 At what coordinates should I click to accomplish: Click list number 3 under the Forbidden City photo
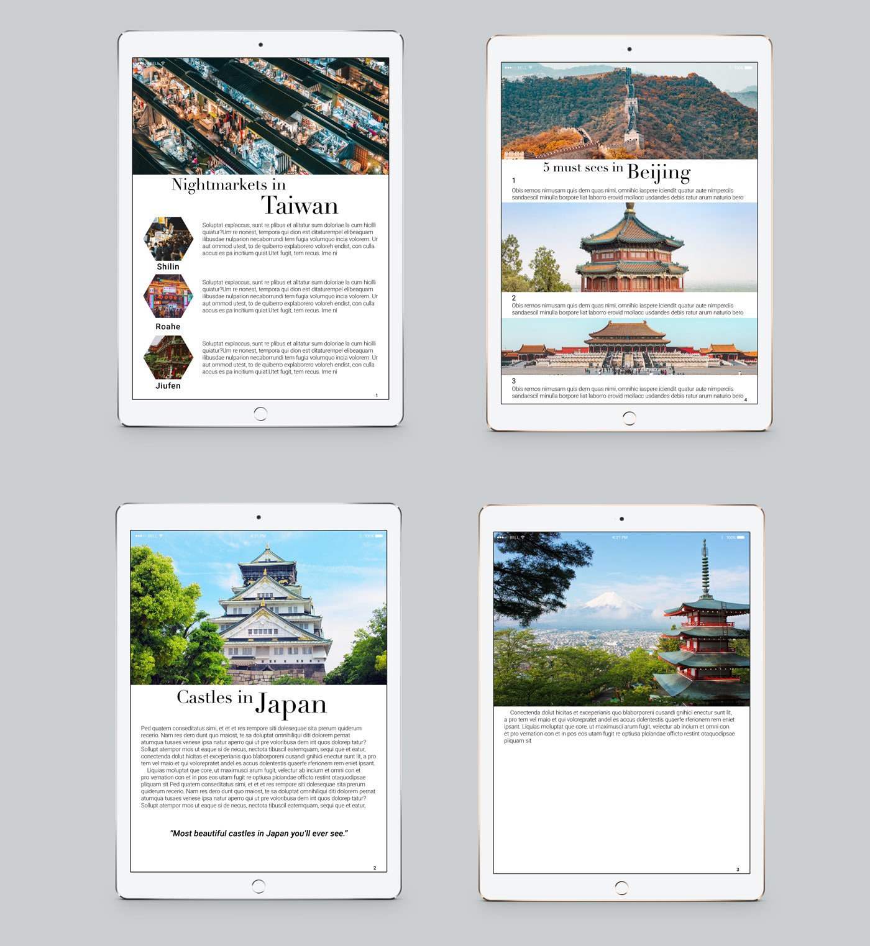click(513, 381)
